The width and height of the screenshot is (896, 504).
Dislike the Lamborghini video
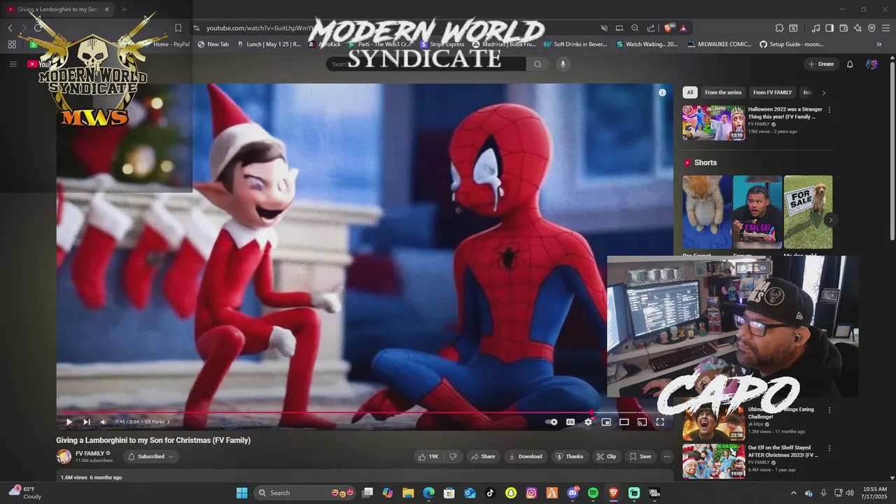click(453, 456)
